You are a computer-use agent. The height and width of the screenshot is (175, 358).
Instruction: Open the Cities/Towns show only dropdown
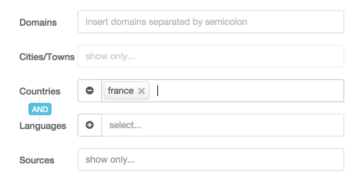coord(210,56)
